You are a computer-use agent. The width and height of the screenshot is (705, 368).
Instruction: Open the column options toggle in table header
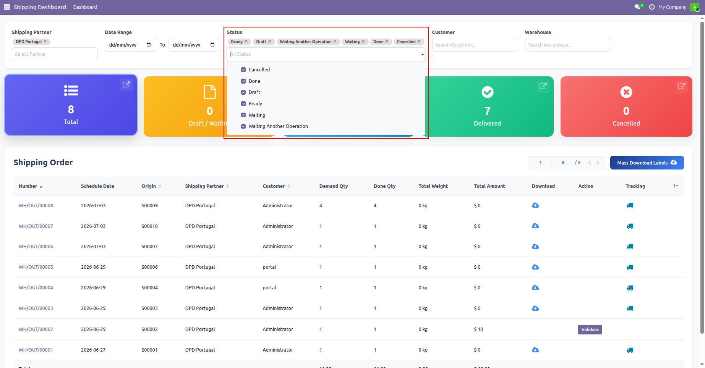[676, 186]
